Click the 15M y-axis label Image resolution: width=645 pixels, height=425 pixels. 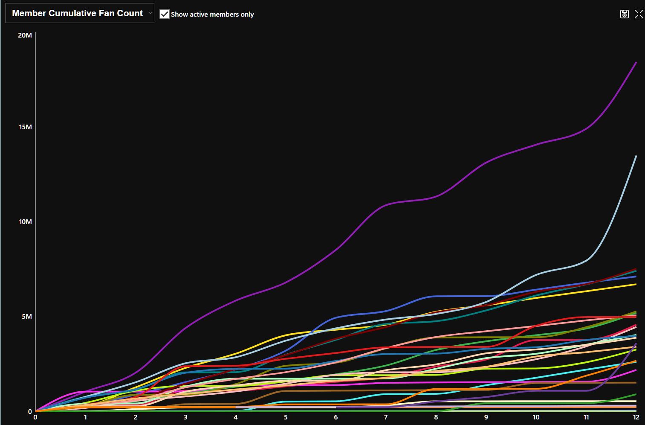click(25, 127)
